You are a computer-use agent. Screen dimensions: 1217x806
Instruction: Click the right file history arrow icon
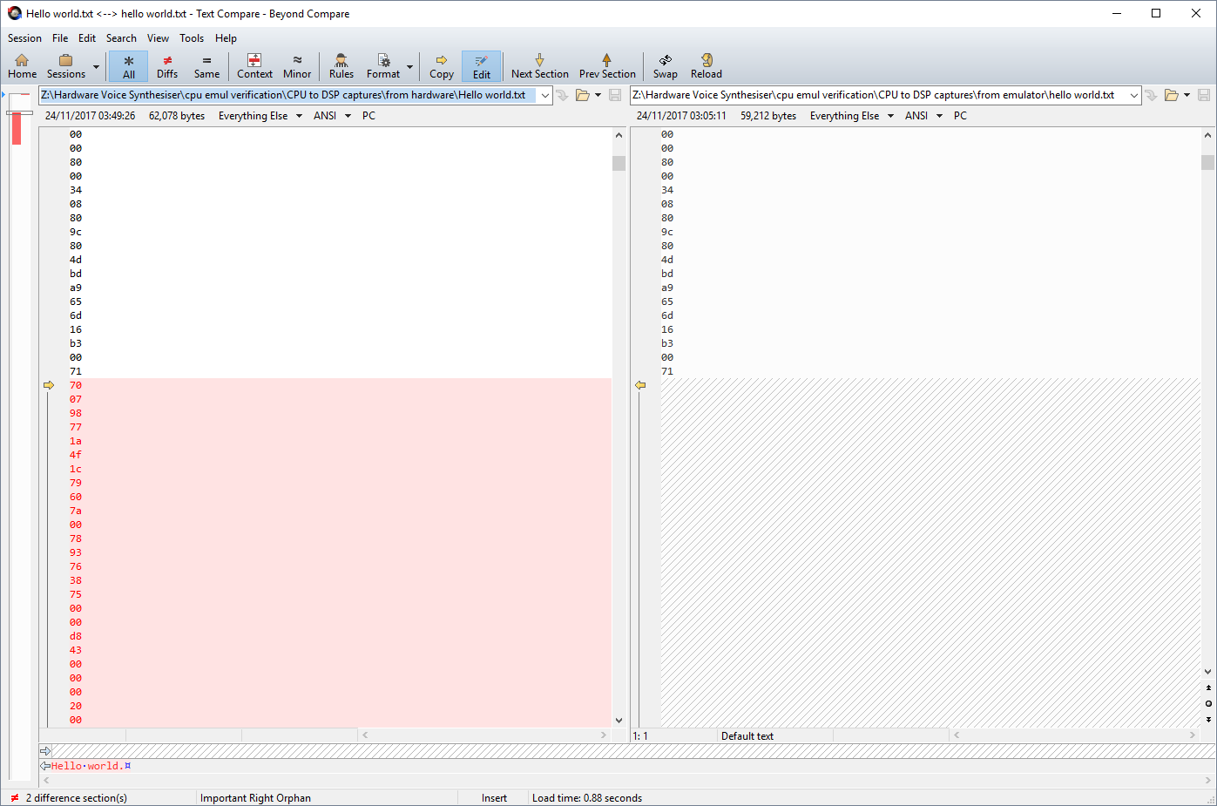[1151, 96]
